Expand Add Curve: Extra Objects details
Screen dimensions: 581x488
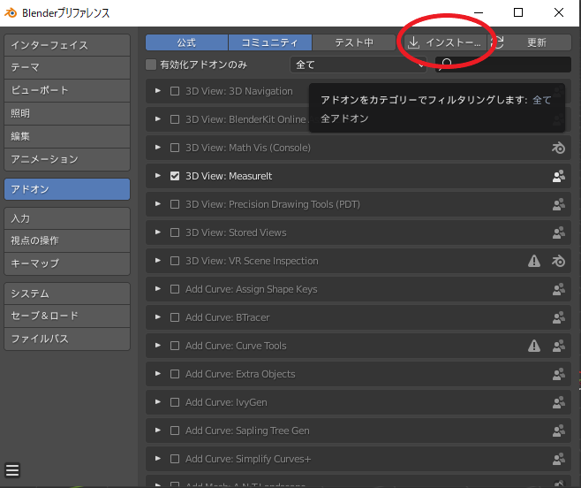click(x=158, y=374)
